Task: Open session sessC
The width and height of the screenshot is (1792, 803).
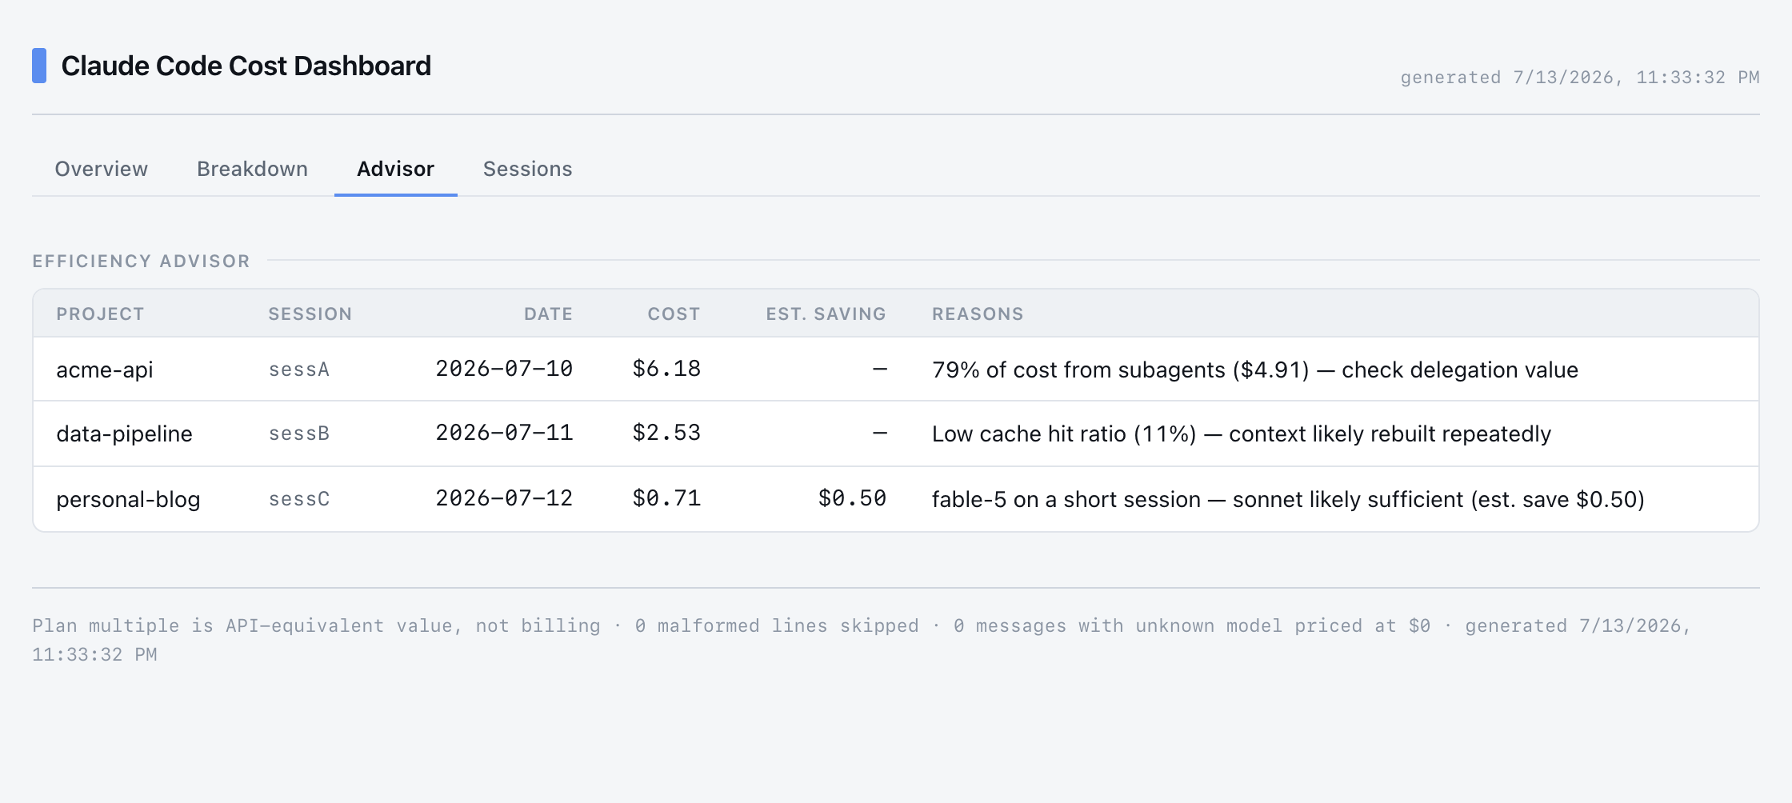Action: coord(298,499)
